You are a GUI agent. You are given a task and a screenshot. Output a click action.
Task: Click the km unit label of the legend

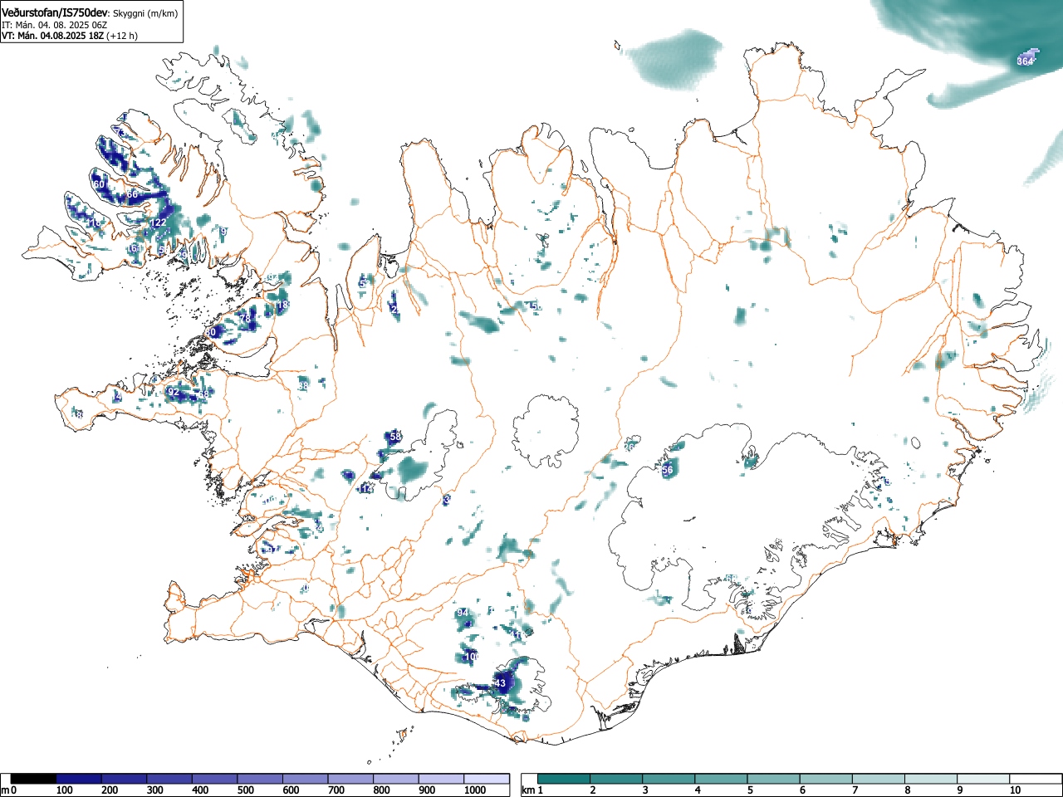[x=528, y=790]
